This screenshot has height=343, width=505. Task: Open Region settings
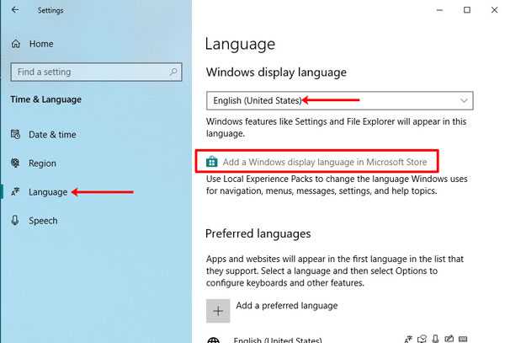(42, 163)
